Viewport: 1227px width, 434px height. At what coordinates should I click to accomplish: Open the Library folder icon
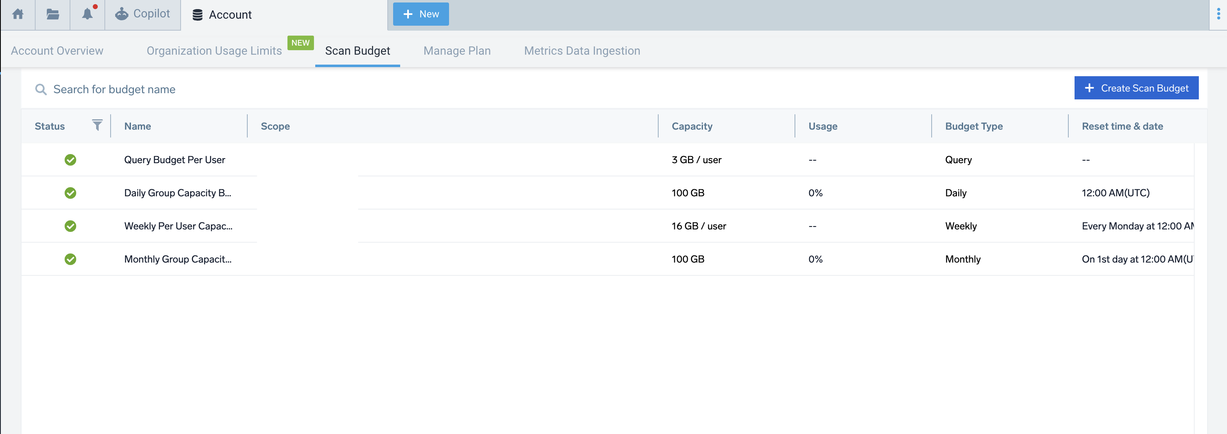[x=52, y=14]
